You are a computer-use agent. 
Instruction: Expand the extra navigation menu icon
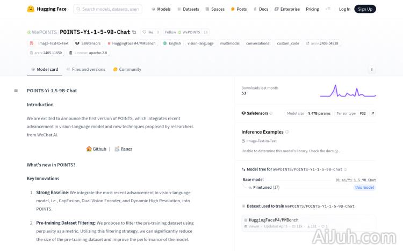(328, 9)
